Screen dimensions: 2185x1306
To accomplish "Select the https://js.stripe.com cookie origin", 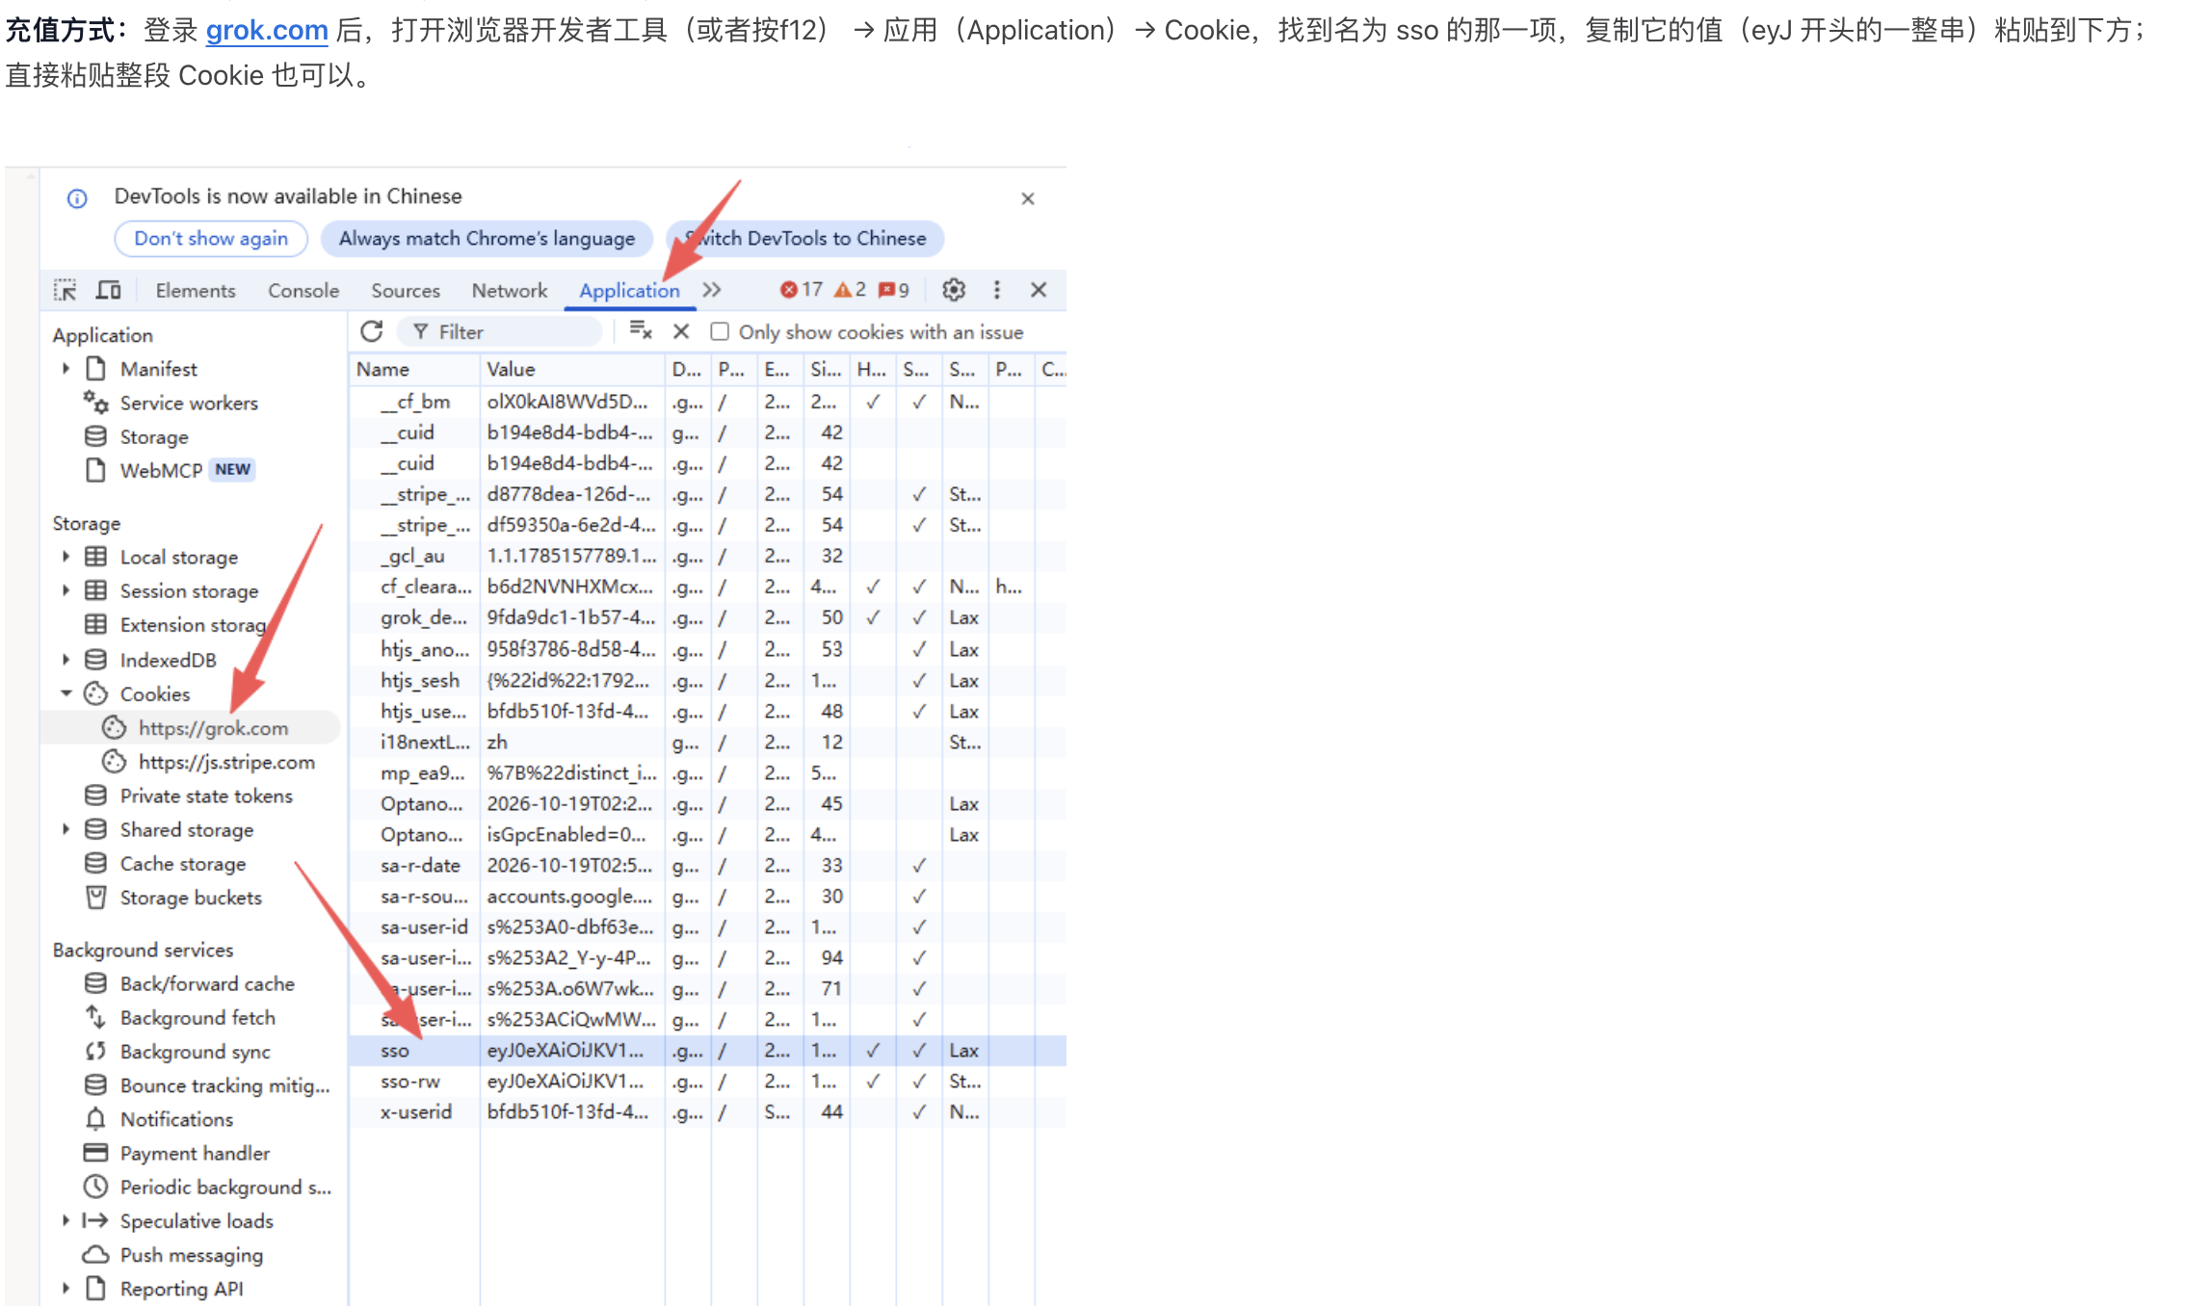I will pyautogui.click(x=226, y=762).
